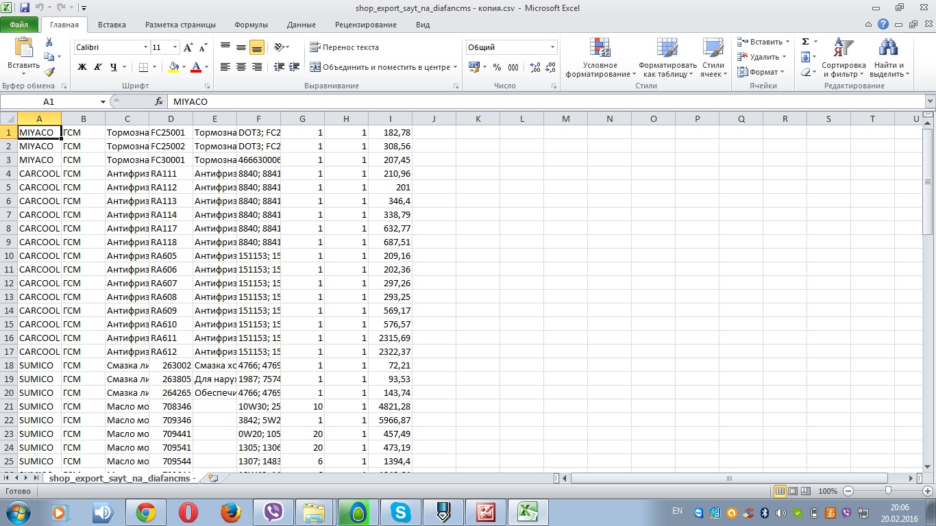Screen dimensions: 936x526
Task: Open Форматировать как таблицу gallery
Action: tap(667, 58)
